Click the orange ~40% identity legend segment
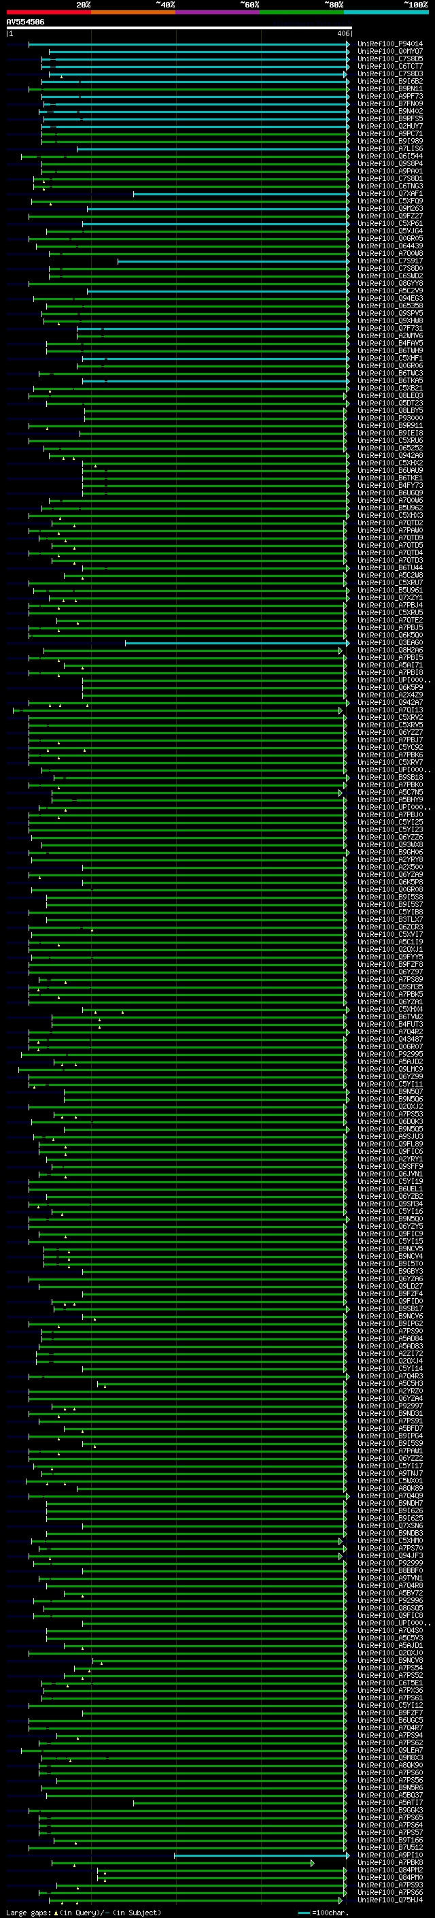This screenshot has height=1918, width=435. pos(134,12)
